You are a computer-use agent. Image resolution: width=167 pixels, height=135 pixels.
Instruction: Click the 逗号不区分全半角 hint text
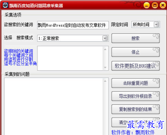pyautogui.click(x=20, y=63)
